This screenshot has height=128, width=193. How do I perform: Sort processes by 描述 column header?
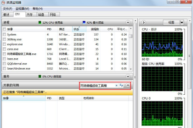(65, 29)
